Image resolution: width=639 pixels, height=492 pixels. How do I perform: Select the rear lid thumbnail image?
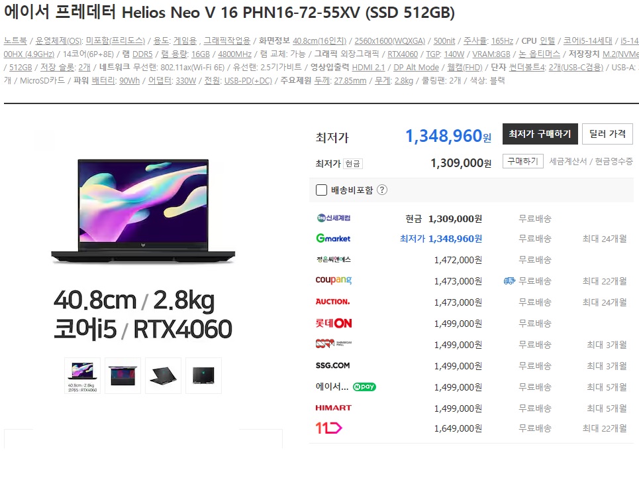[x=203, y=376]
